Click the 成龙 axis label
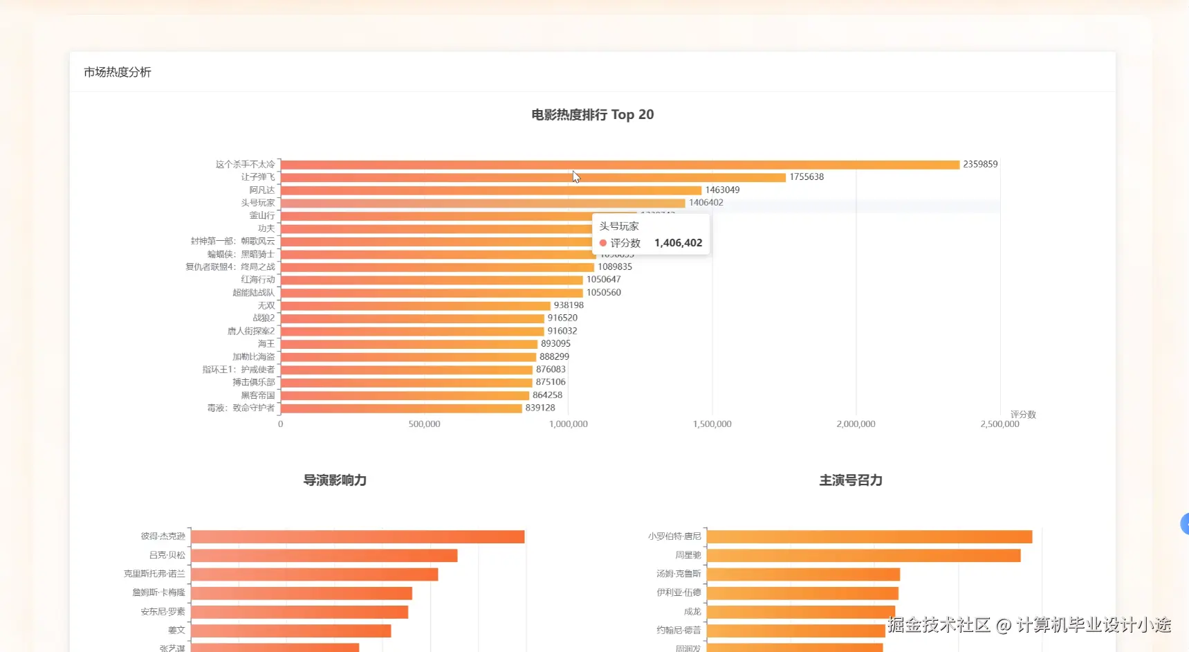 click(x=692, y=611)
